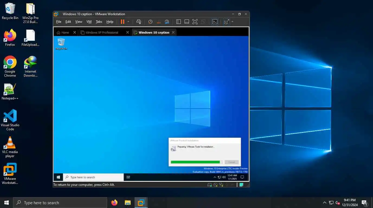Screen dimensions: 373x208
Task: Open the power options dropdown beside pause icon
Action: tap(128, 22)
